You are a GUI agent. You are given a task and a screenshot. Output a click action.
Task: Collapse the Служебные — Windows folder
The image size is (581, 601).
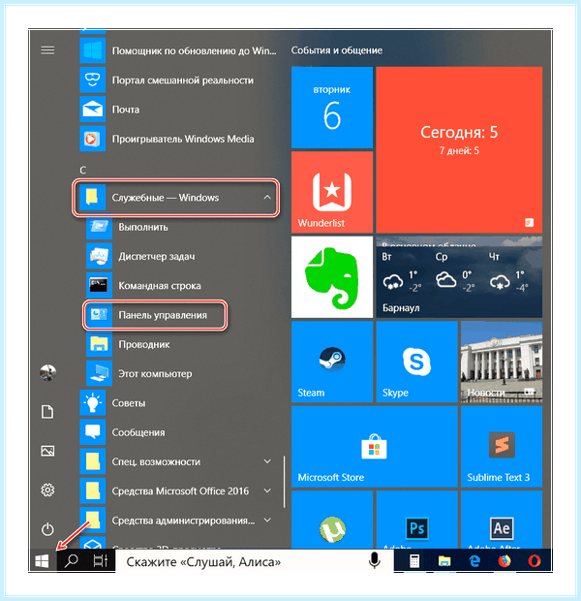(176, 198)
